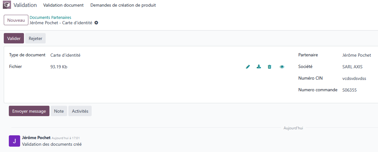Click Jérôme Pochet's purple J avatar

[x=14, y=141]
